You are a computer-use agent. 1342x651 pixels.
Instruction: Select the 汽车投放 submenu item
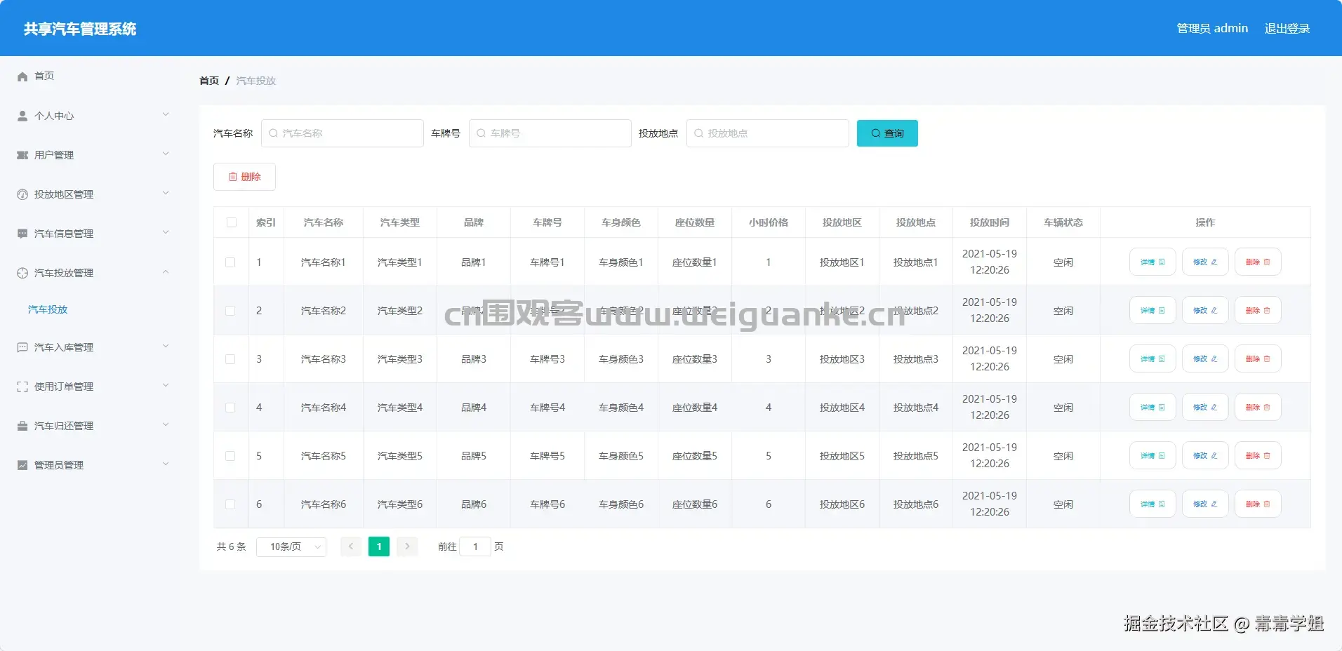[x=48, y=309]
